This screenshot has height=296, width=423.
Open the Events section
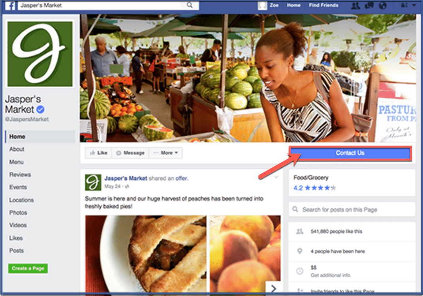(18, 187)
